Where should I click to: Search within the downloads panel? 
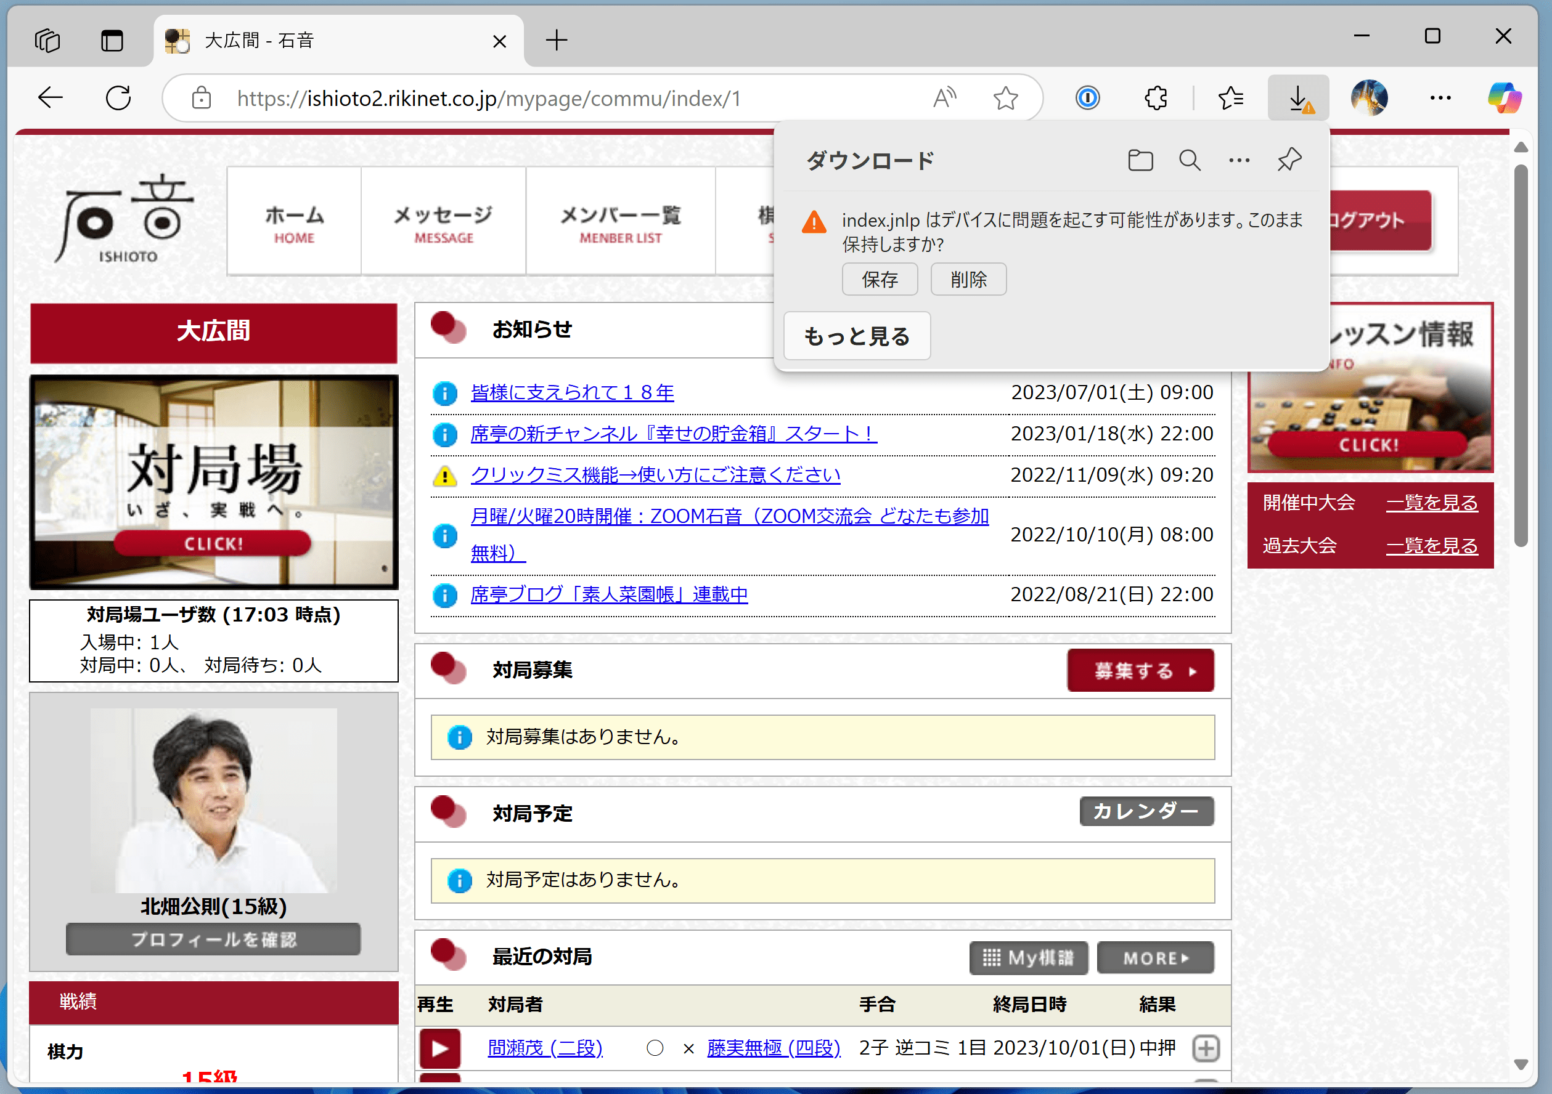(1190, 160)
